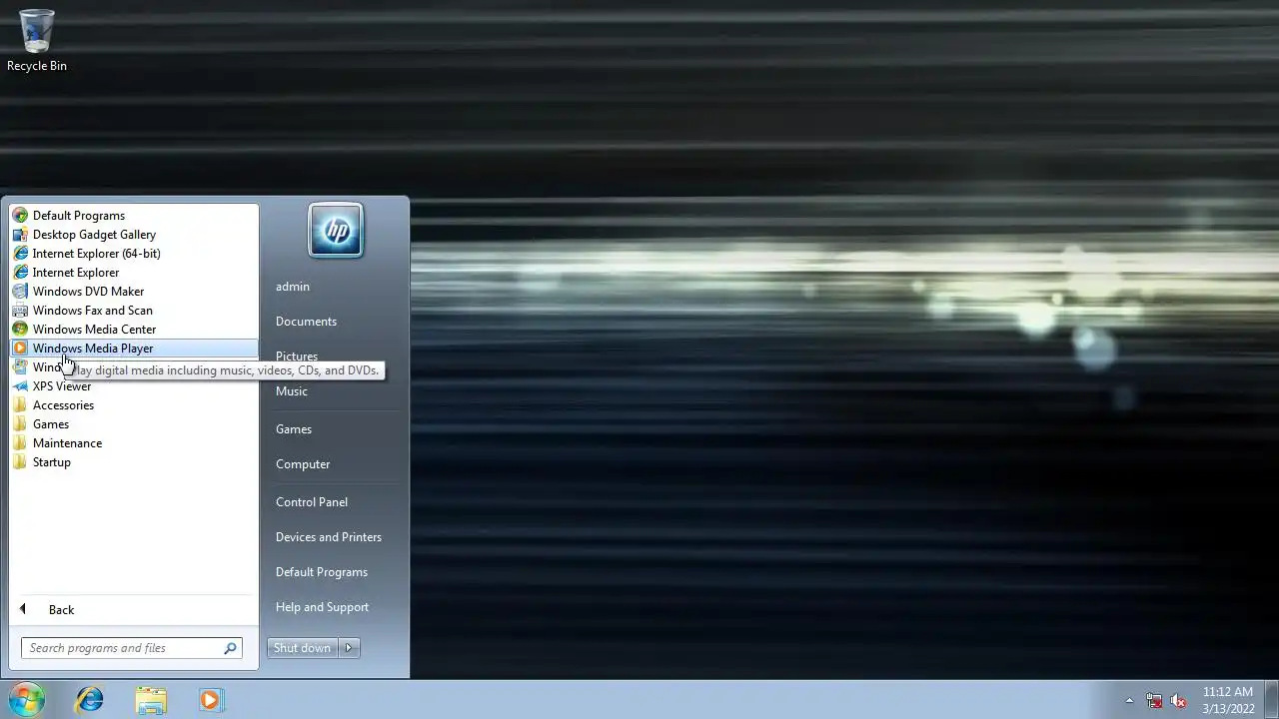Expand the Startup folder label
Viewport: 1279px width, 719px height.
[51, 462]
